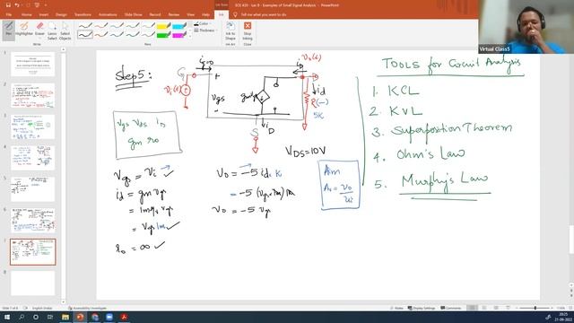The width and height of the screenshot is (574, 323).
Task: Choose the Eraser tool
Action: coord(39,30)
